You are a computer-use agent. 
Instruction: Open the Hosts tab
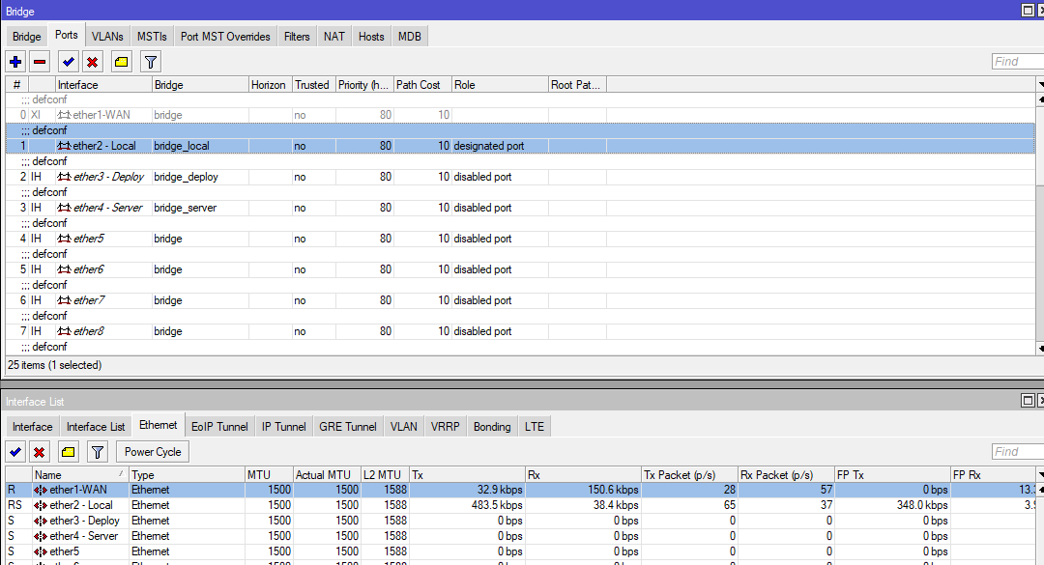(371, 37)
